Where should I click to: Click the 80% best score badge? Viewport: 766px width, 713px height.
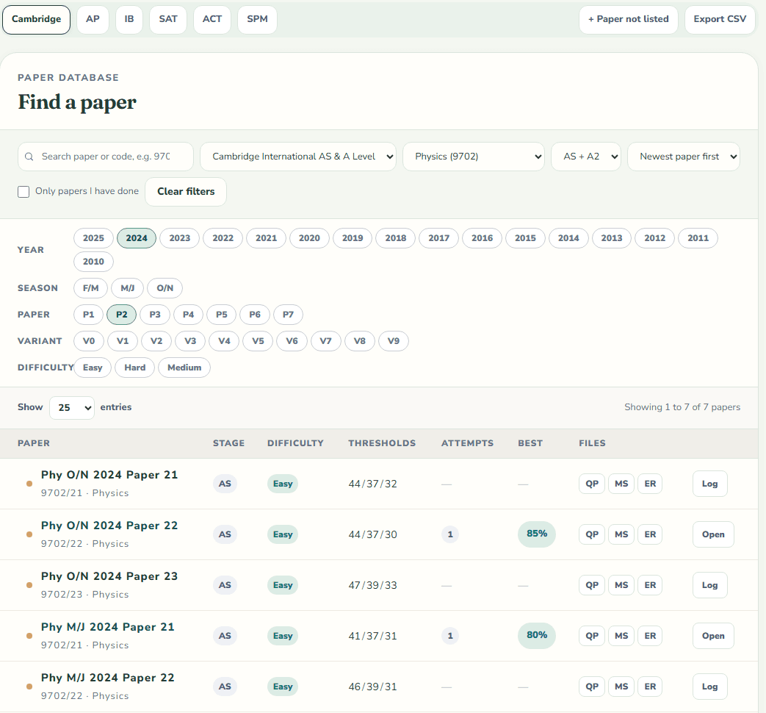536,635
